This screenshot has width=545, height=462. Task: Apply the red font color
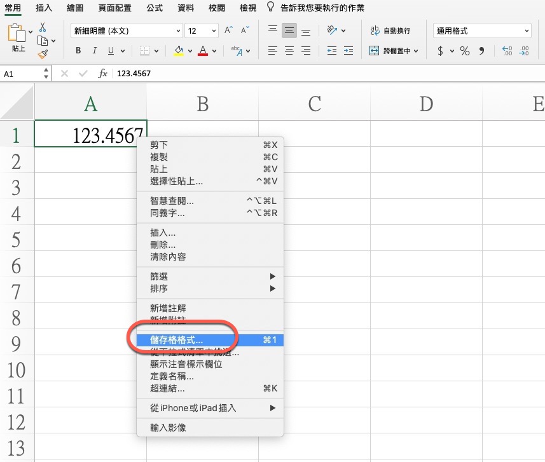point(203,51)
